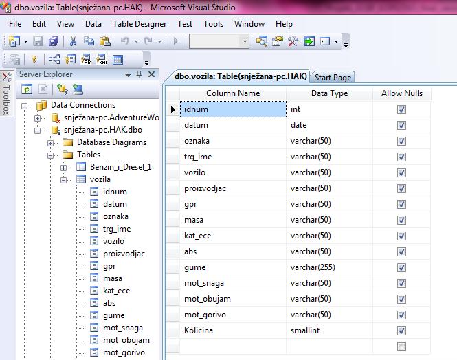Toggle Allow Nulls for datum
Screen dimensions: 457x360
pyautogui.click(x=401, y=125)
